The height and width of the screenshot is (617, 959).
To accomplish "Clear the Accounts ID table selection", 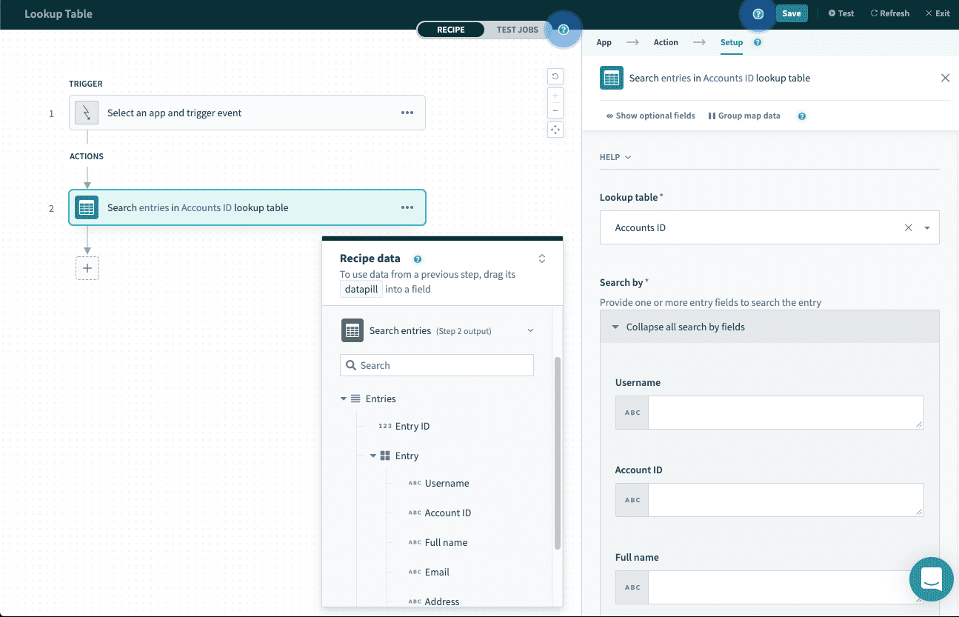I will tap(908, 227).
